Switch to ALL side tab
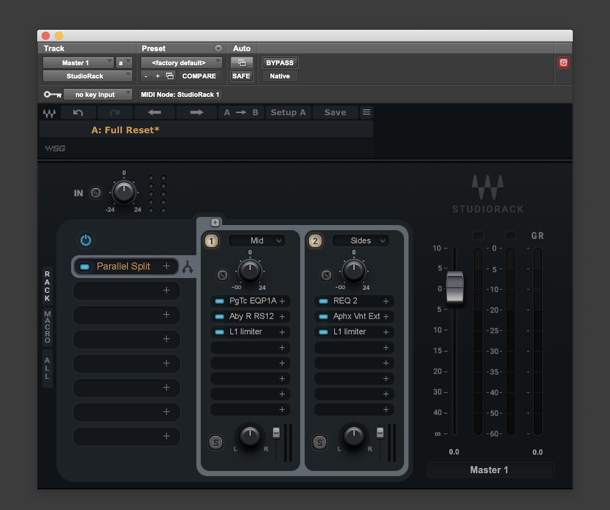The width and height of the screenshot is (610, 510). click(x=47, y=368)
